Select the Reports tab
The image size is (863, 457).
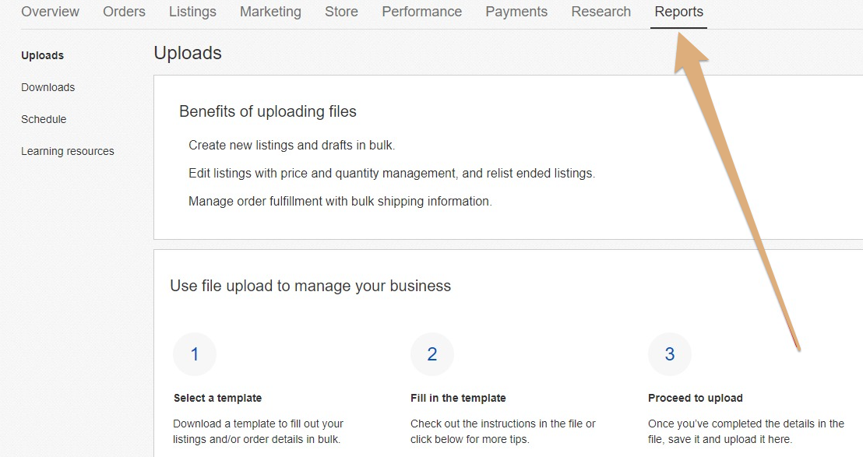pyautogui.click(x=678, y=12)
